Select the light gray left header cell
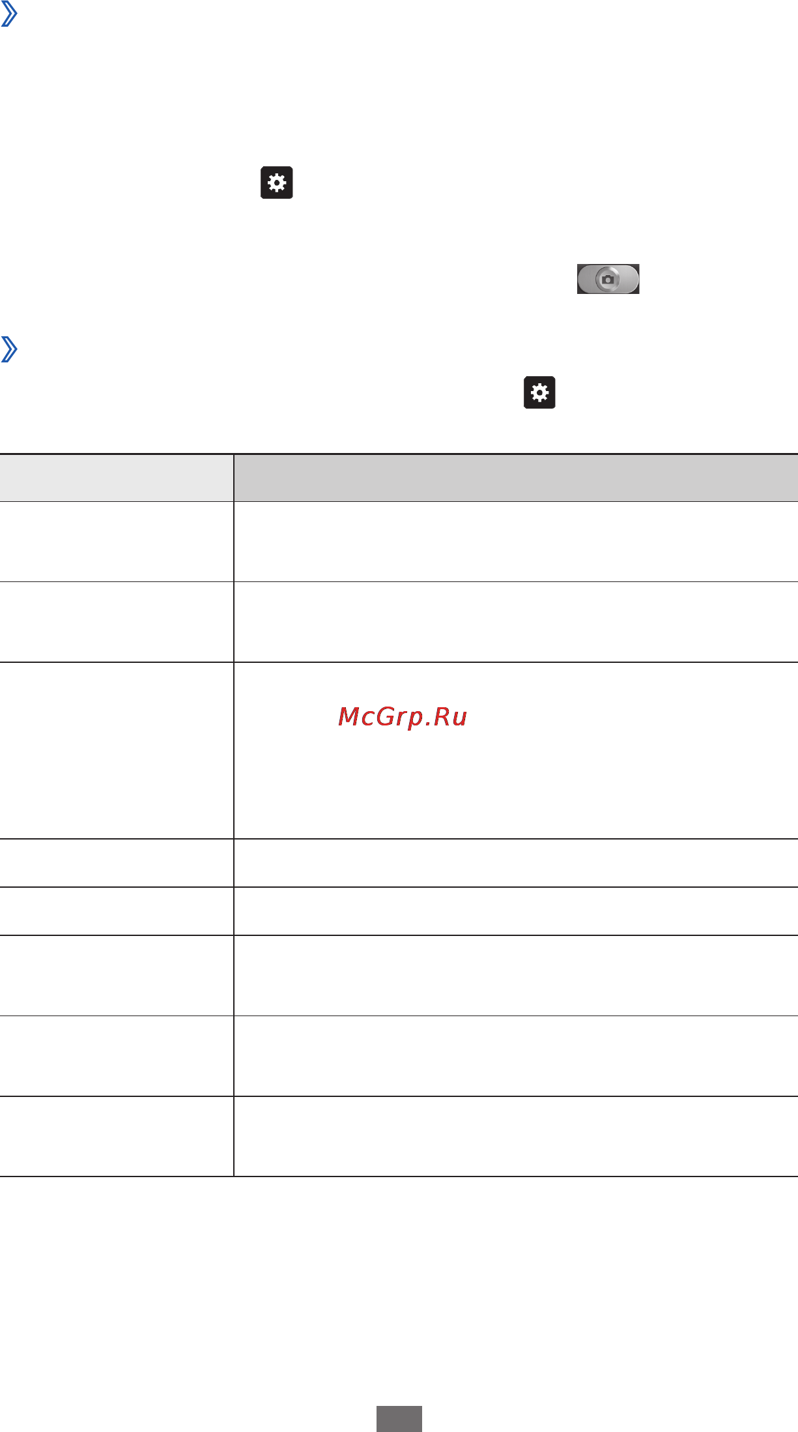 [117, 478]
